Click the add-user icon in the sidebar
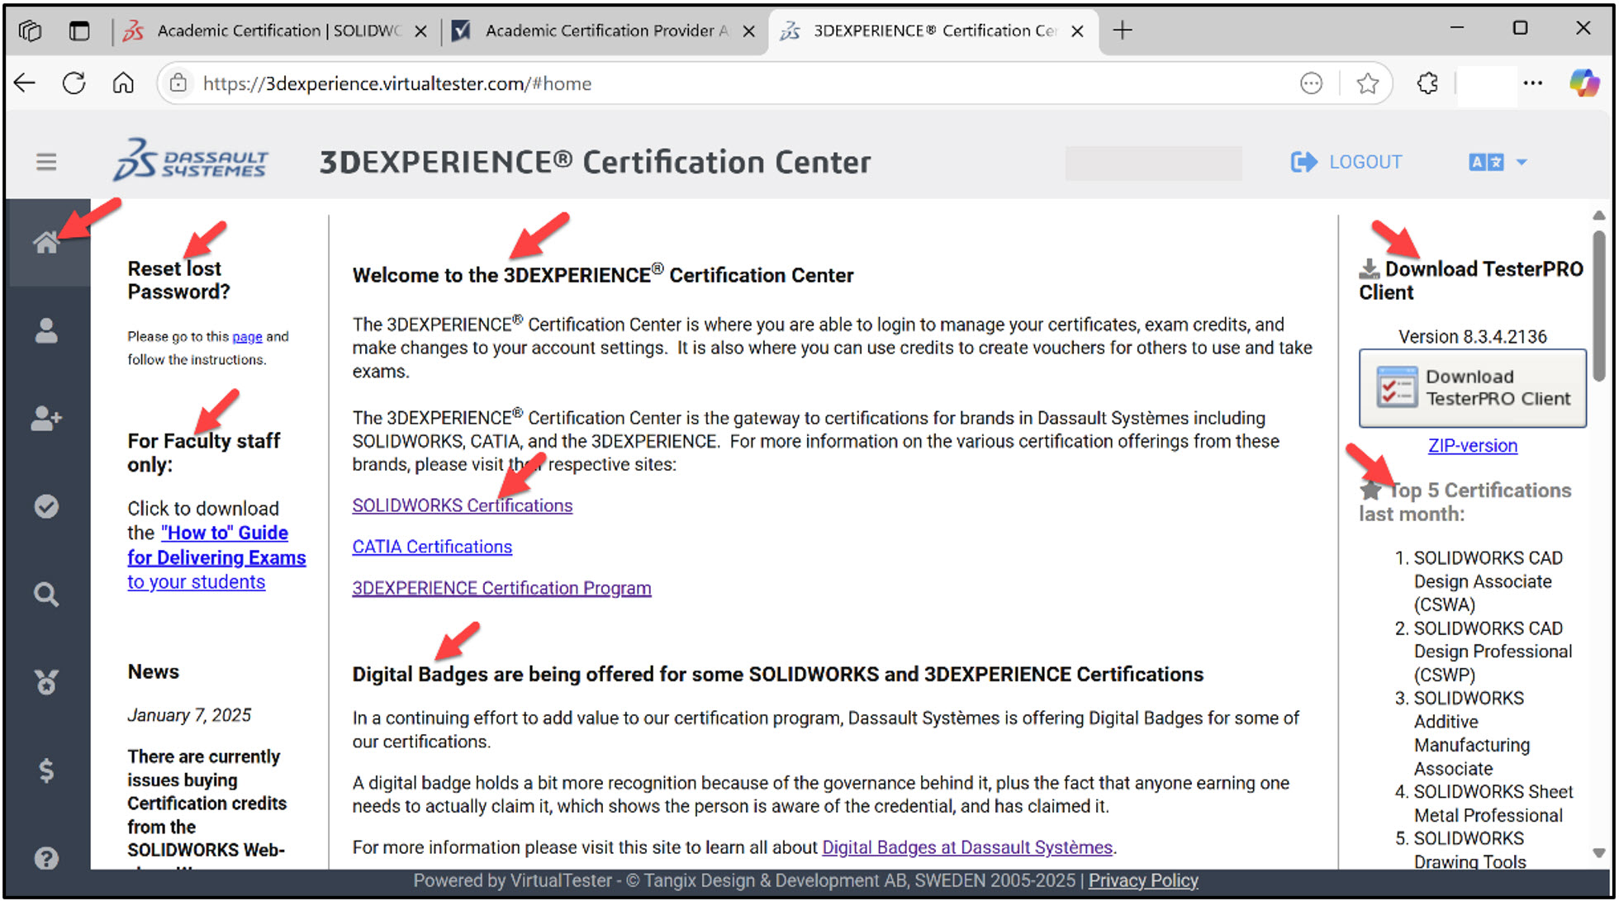1619x901 pixels. click(x=46, y=419)
